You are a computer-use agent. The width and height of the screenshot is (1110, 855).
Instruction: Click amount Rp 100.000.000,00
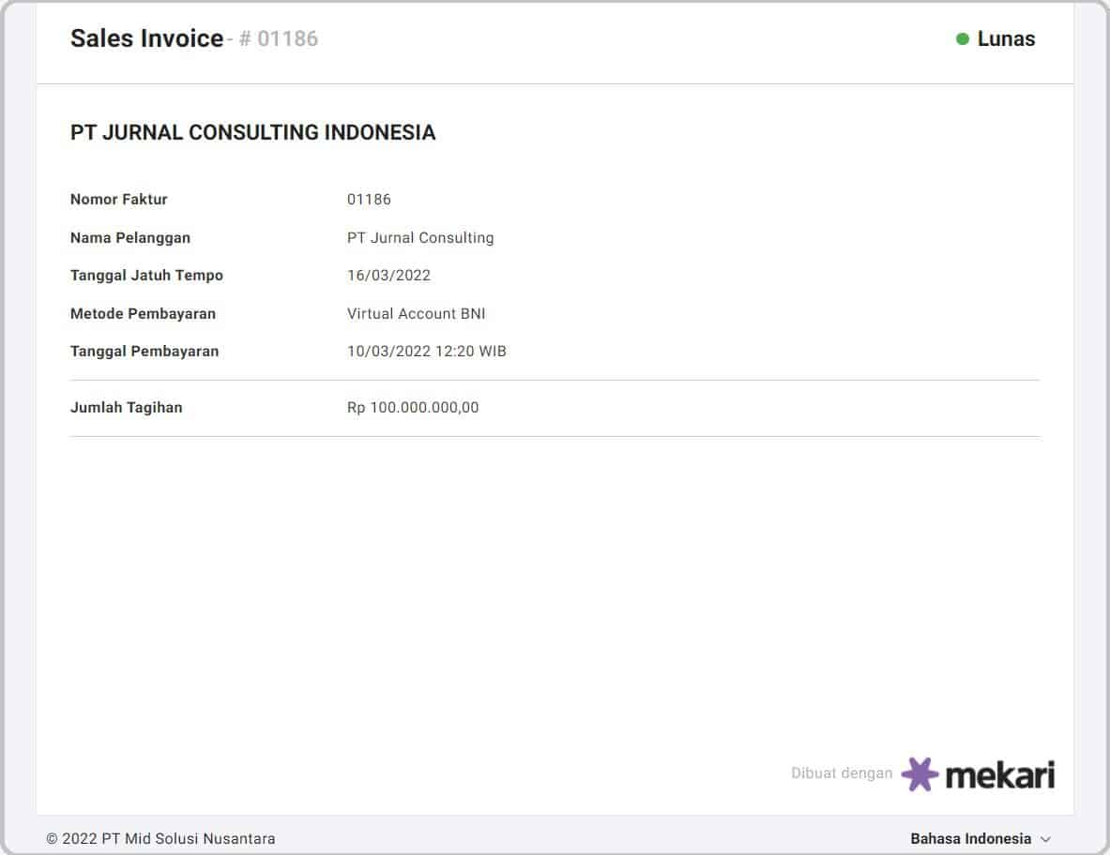413,408
